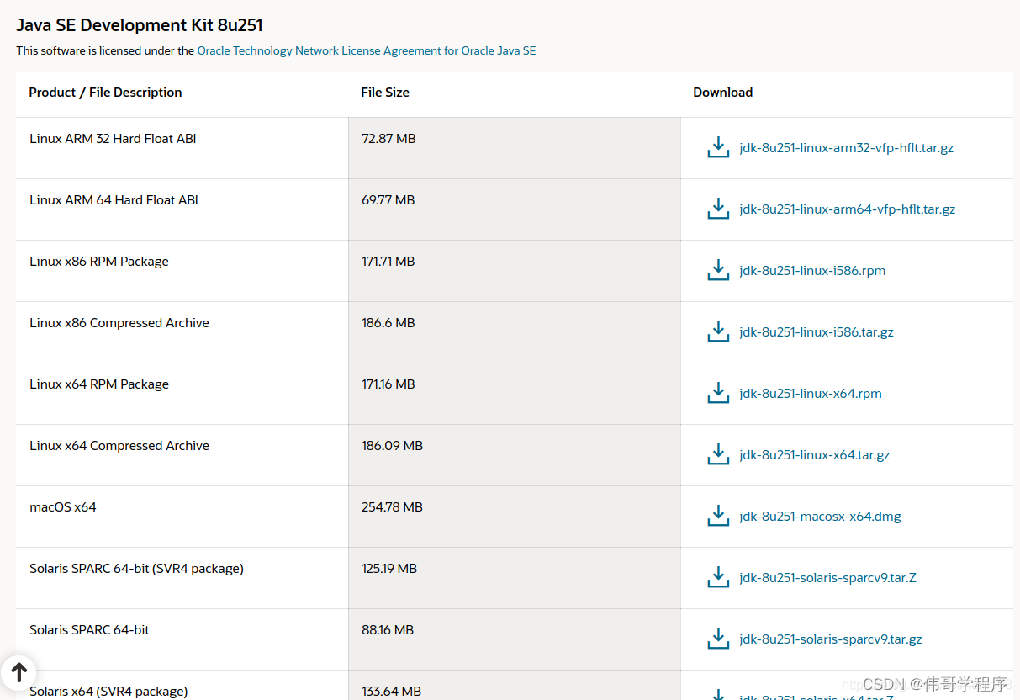The height and width of the screenshot is (700, 1020).
Task: Click download icon beside jdk-8u251-linux-i586.rpm
Action: 718,271
